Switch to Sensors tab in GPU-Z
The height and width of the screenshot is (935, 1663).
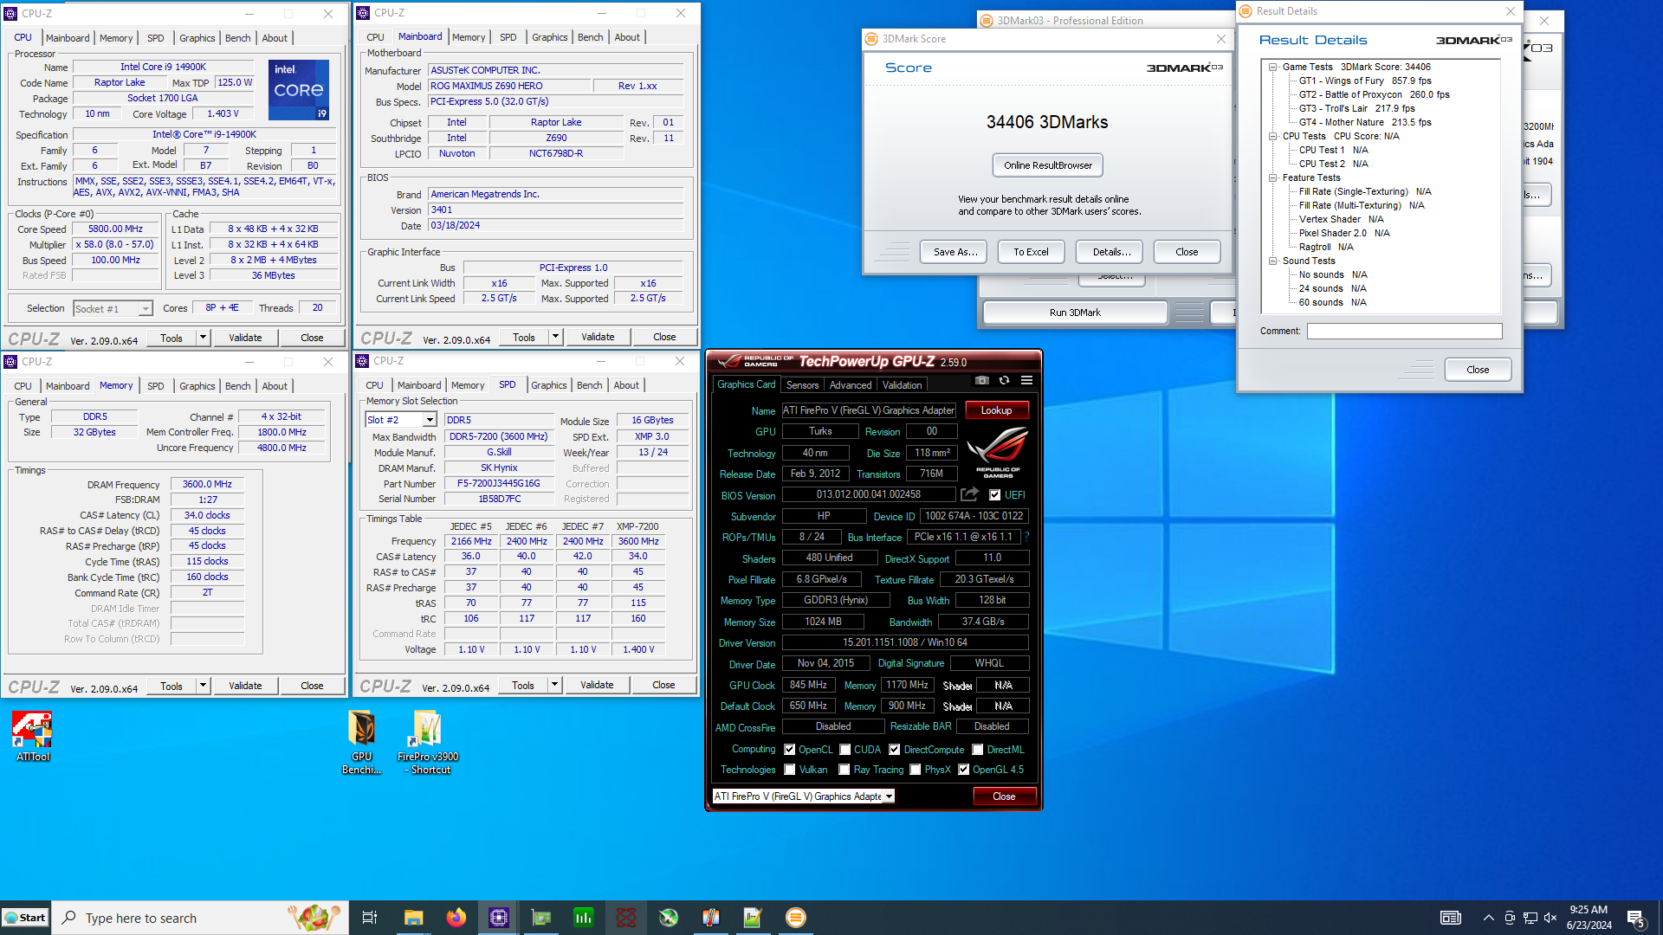coord(802,385)
